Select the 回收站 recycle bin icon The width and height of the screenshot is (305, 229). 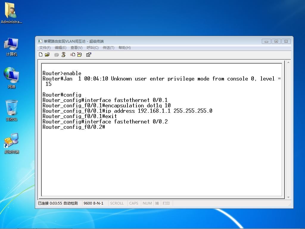[12, 110]
